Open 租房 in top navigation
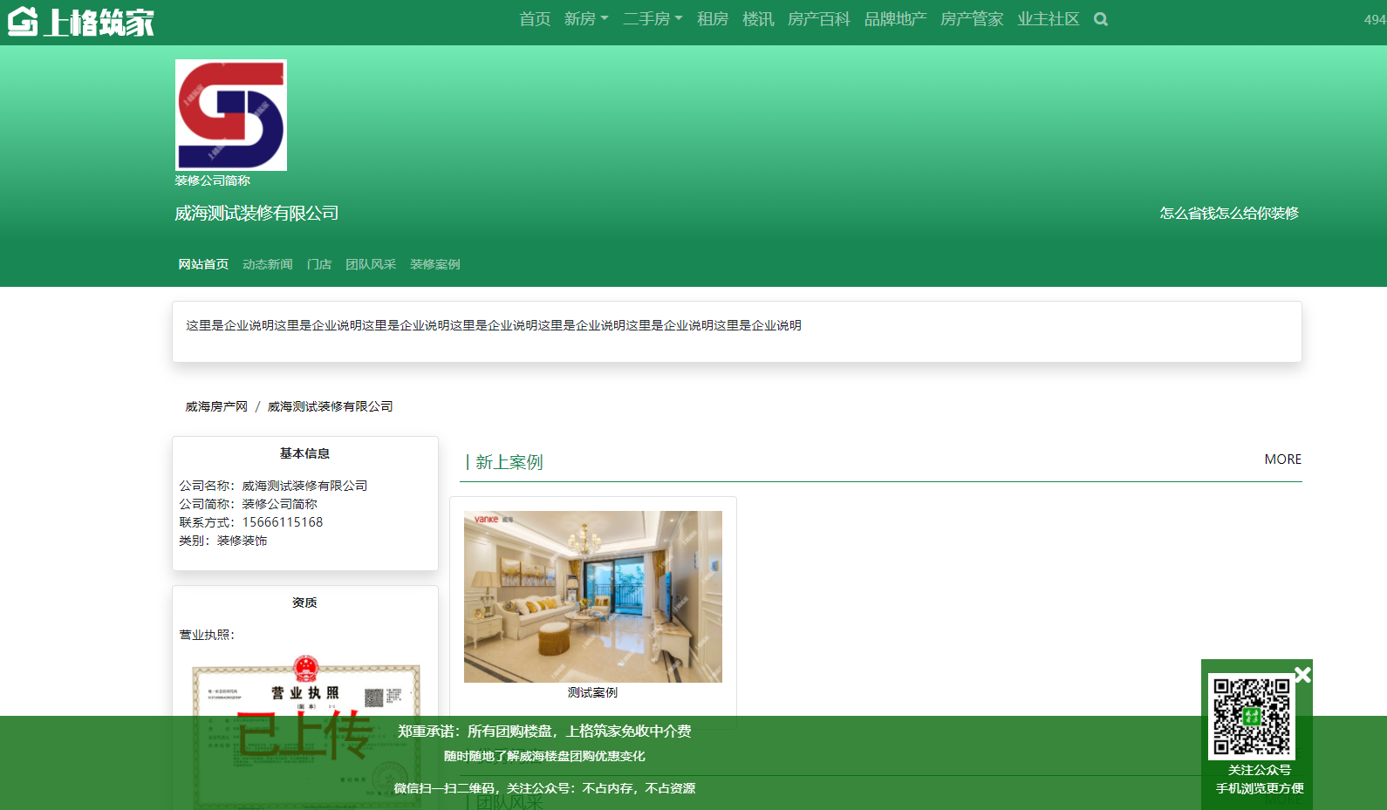The image size is (1387, 810). (713, 19)
